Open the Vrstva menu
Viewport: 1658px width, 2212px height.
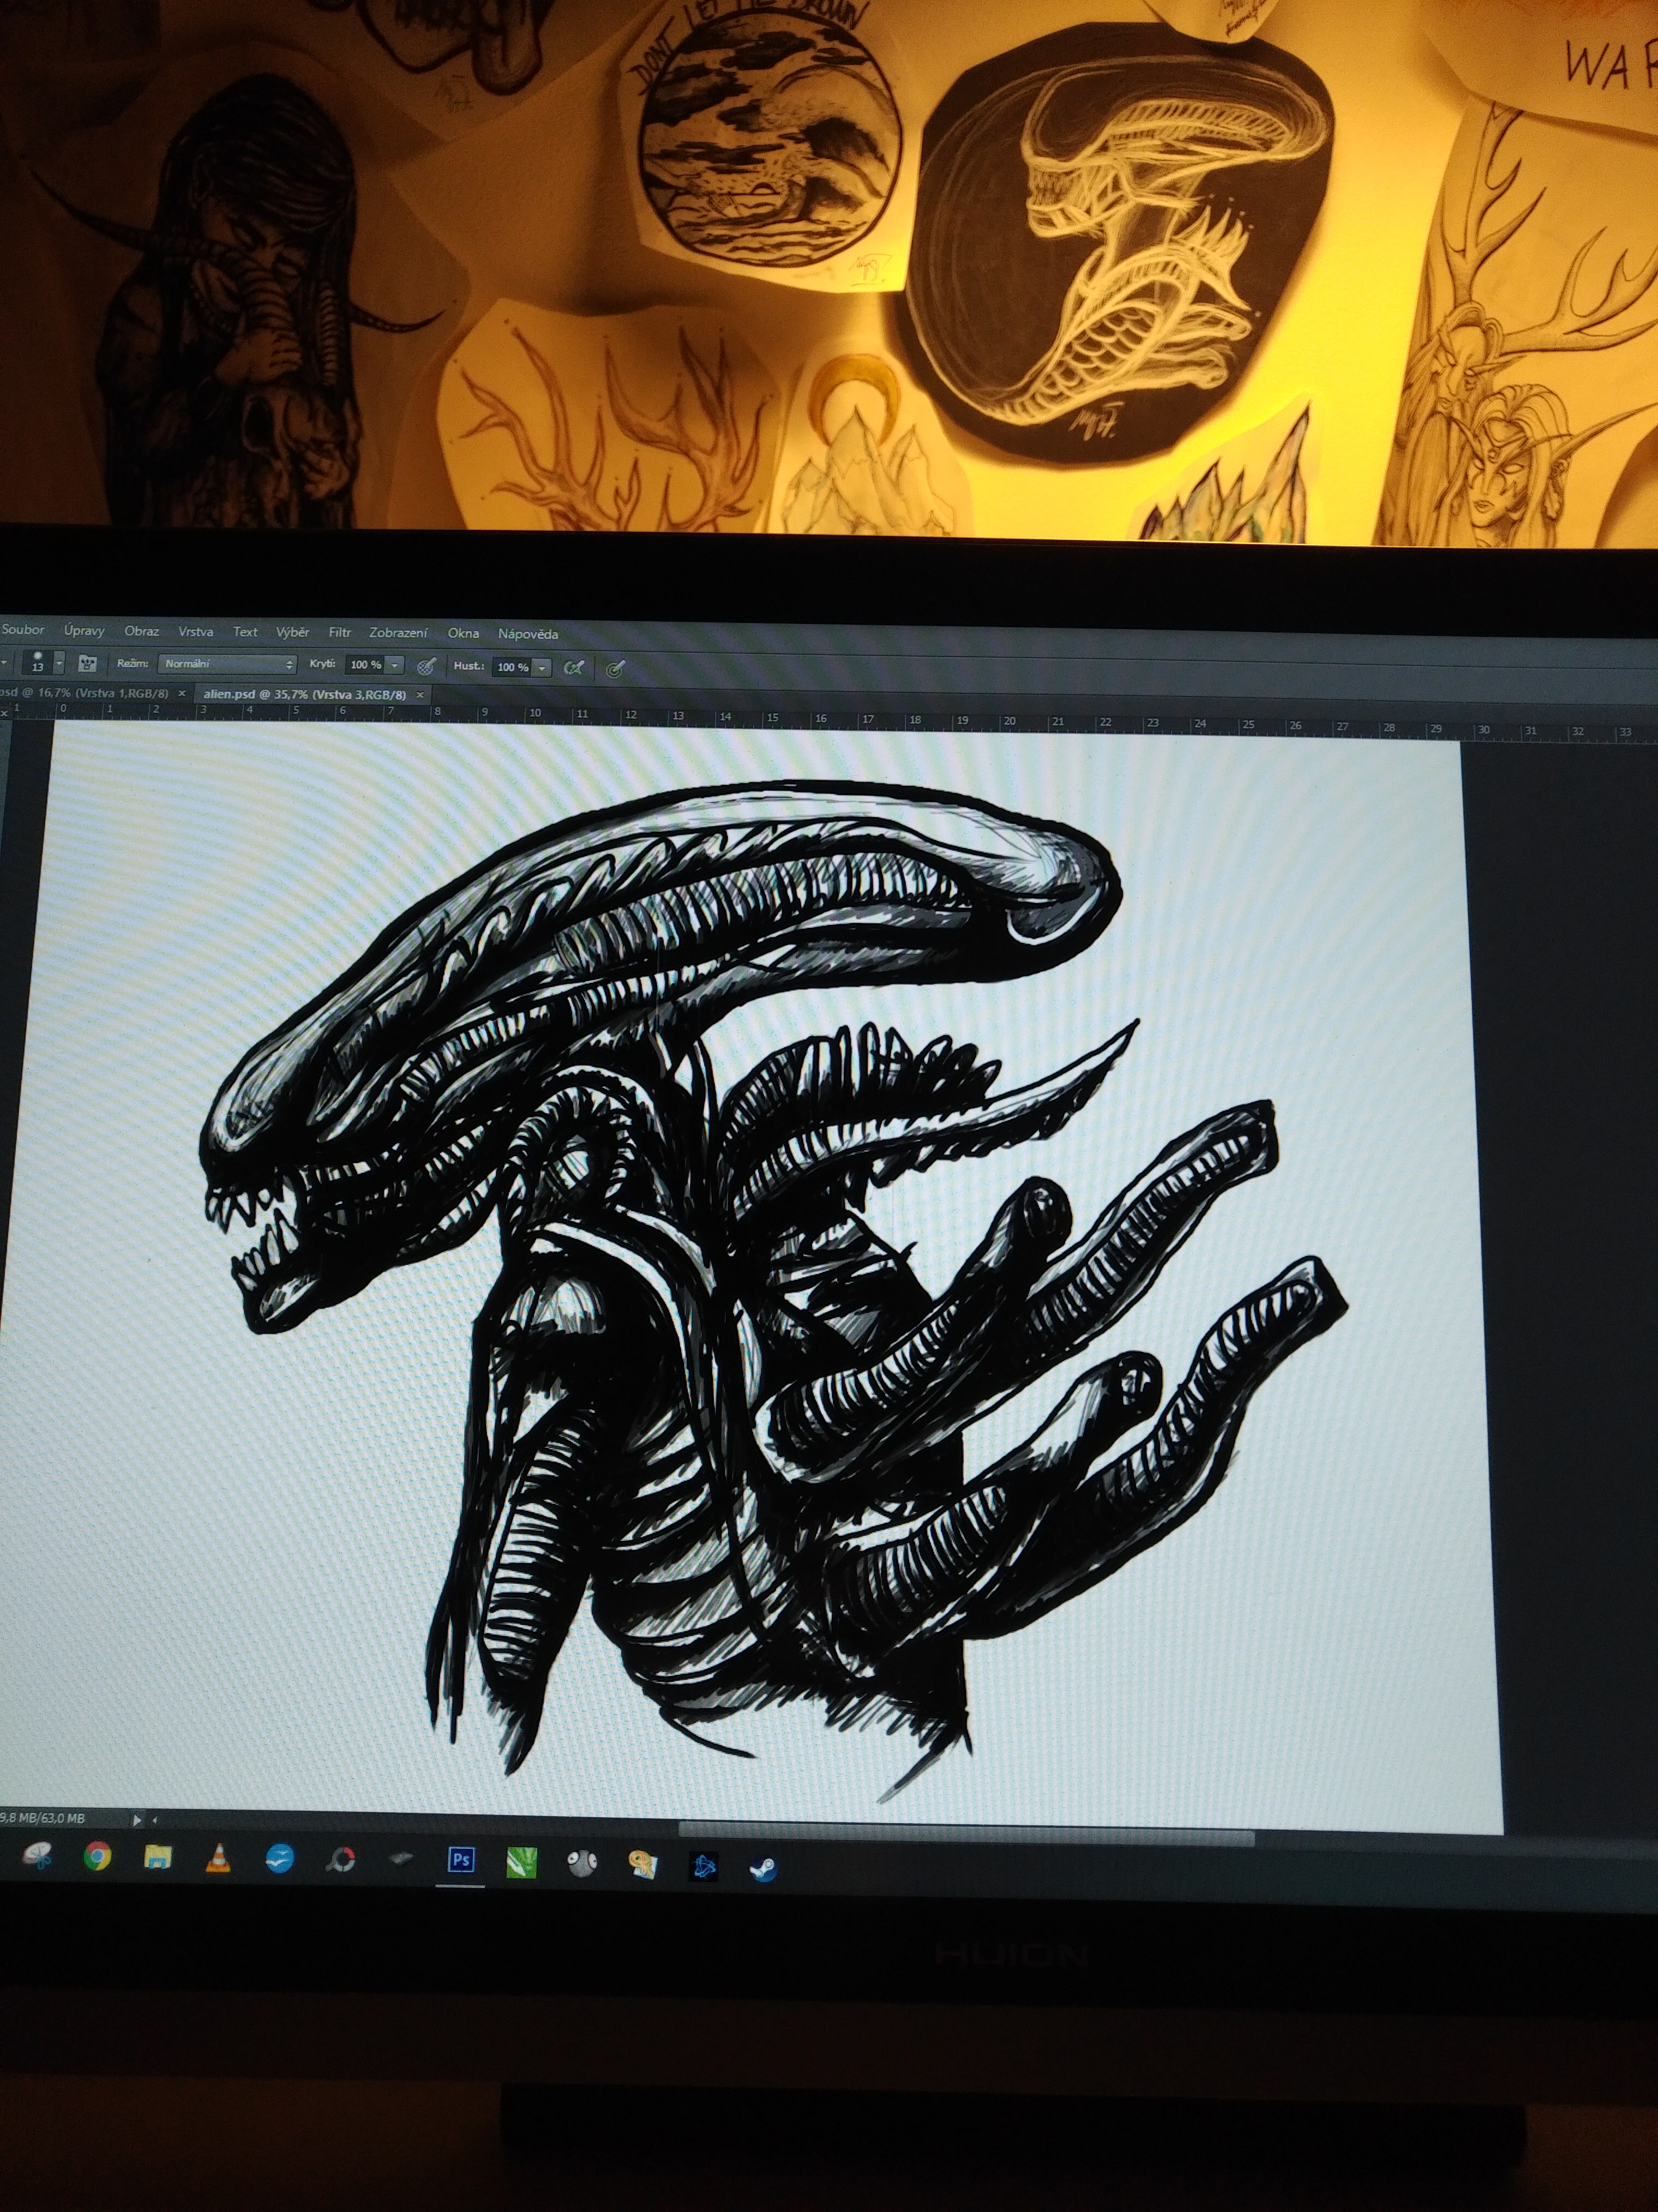pos(195,632)
